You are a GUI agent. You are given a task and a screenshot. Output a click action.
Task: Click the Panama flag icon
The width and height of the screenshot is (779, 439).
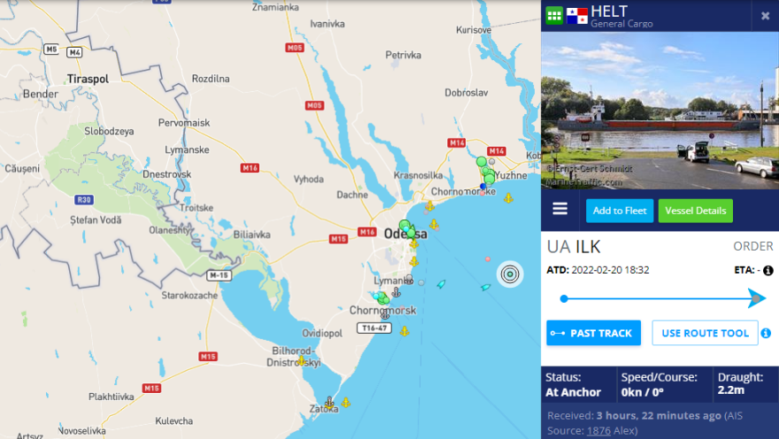point(577,16)
